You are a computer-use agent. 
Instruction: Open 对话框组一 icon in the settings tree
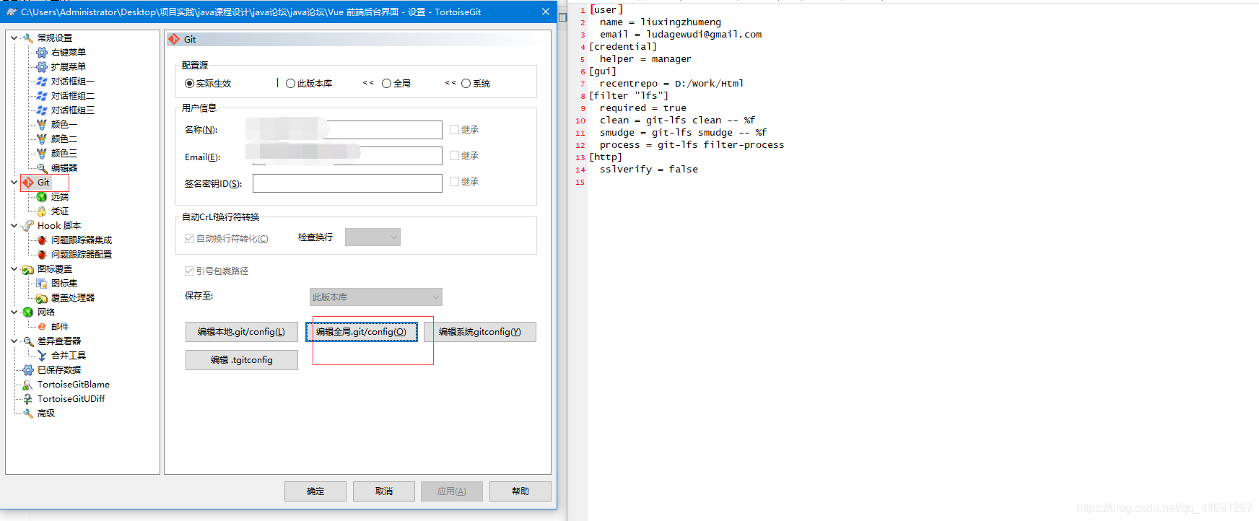(42, 82)
